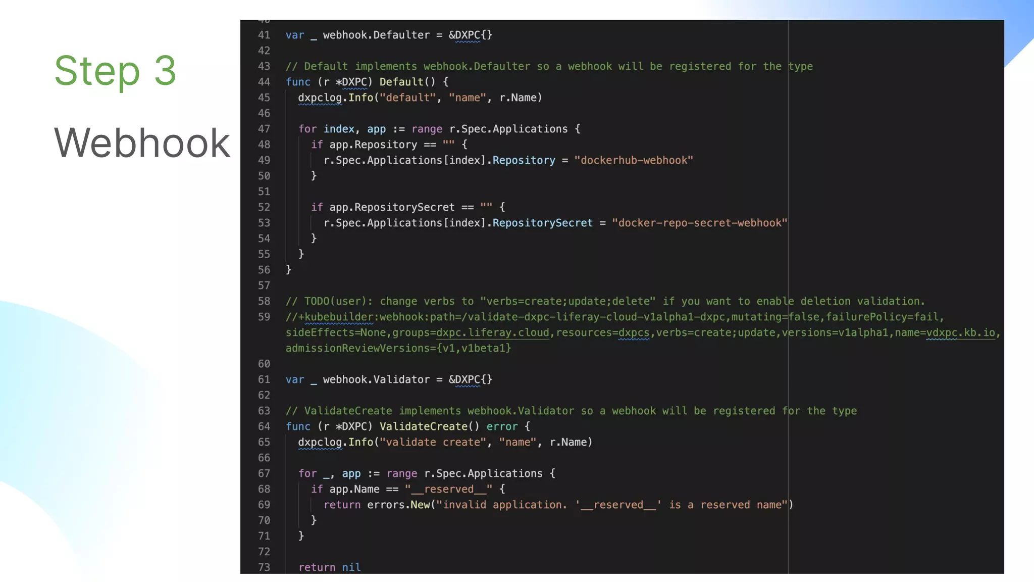Click the "validate create" string on line 65

(433, 443)
